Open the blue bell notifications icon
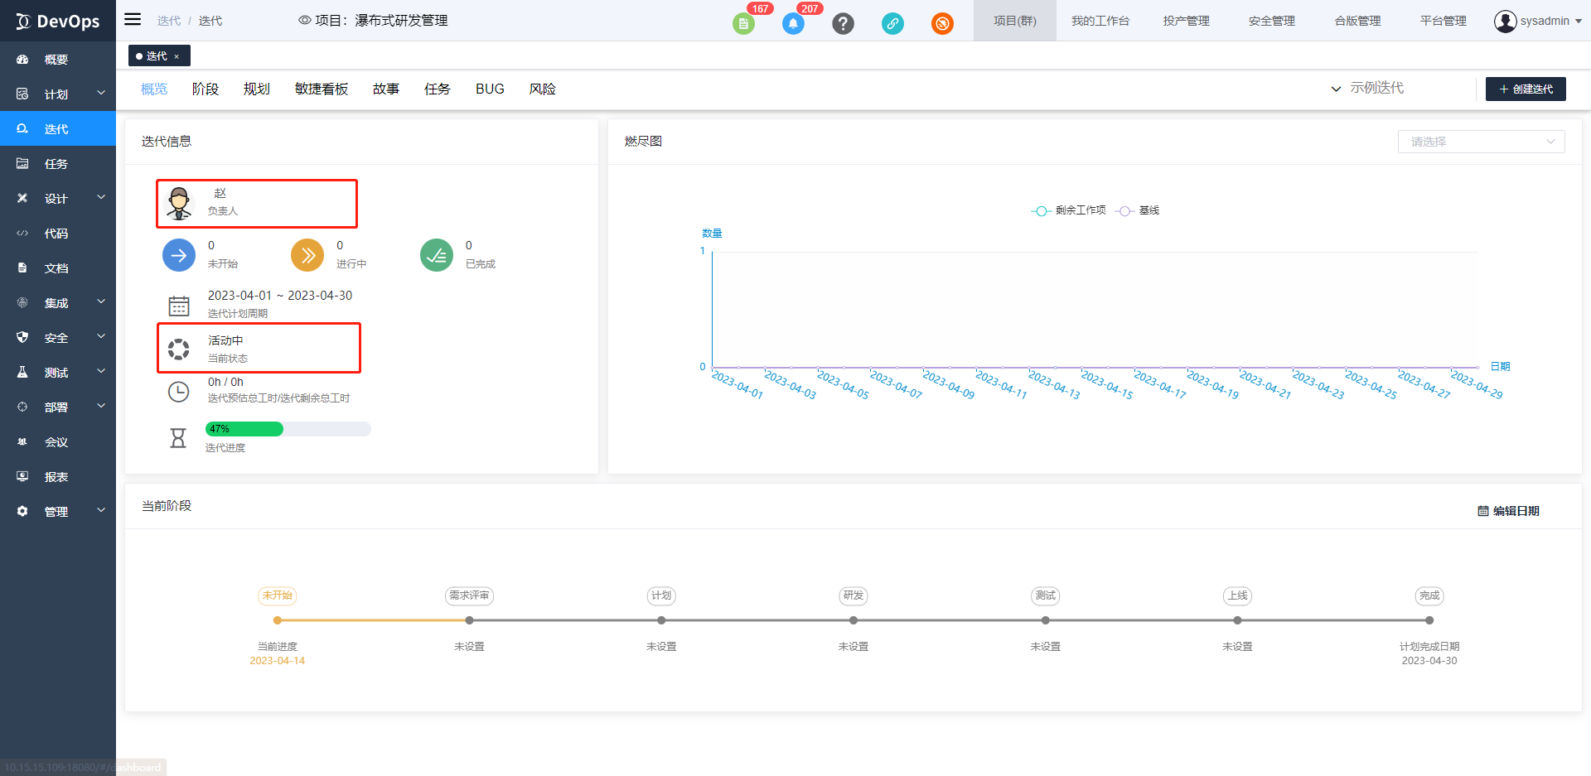This screenshot has height=776, width=1591. (x=793, y=24)
